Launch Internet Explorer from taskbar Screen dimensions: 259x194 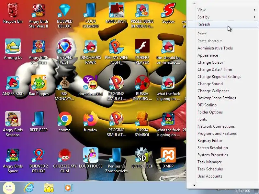pyautogui.click(x=29, y=188)
